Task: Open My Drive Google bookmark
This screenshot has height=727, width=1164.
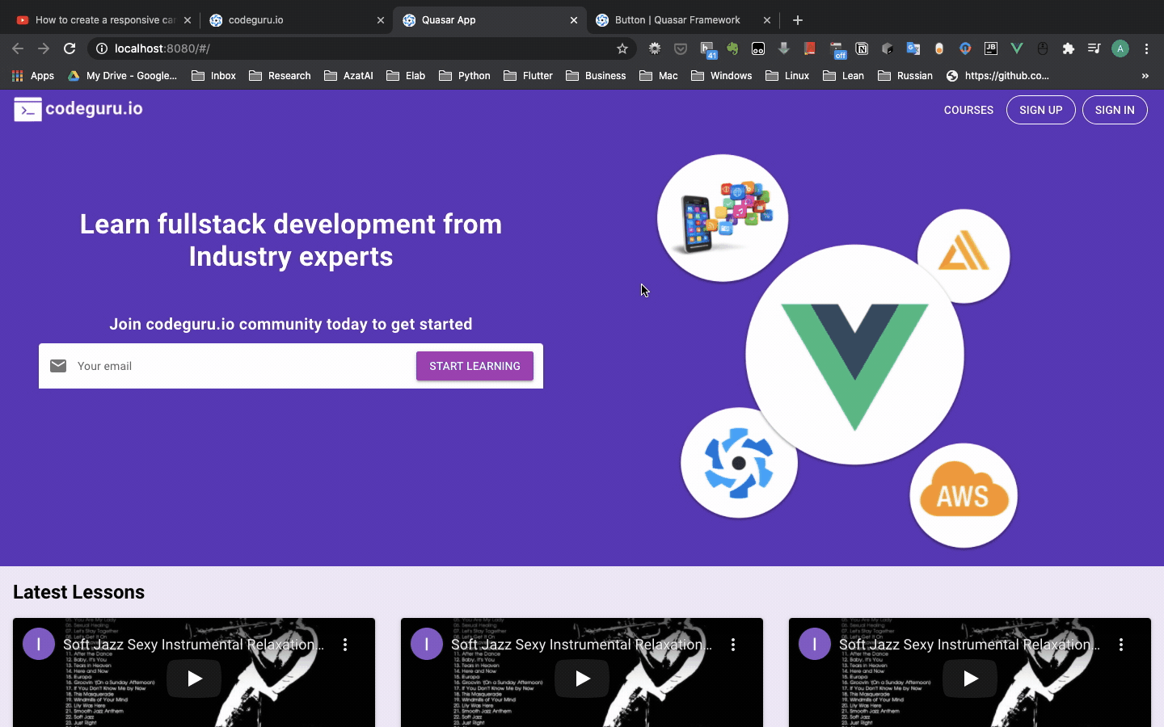Action: (x=122, y=76)
